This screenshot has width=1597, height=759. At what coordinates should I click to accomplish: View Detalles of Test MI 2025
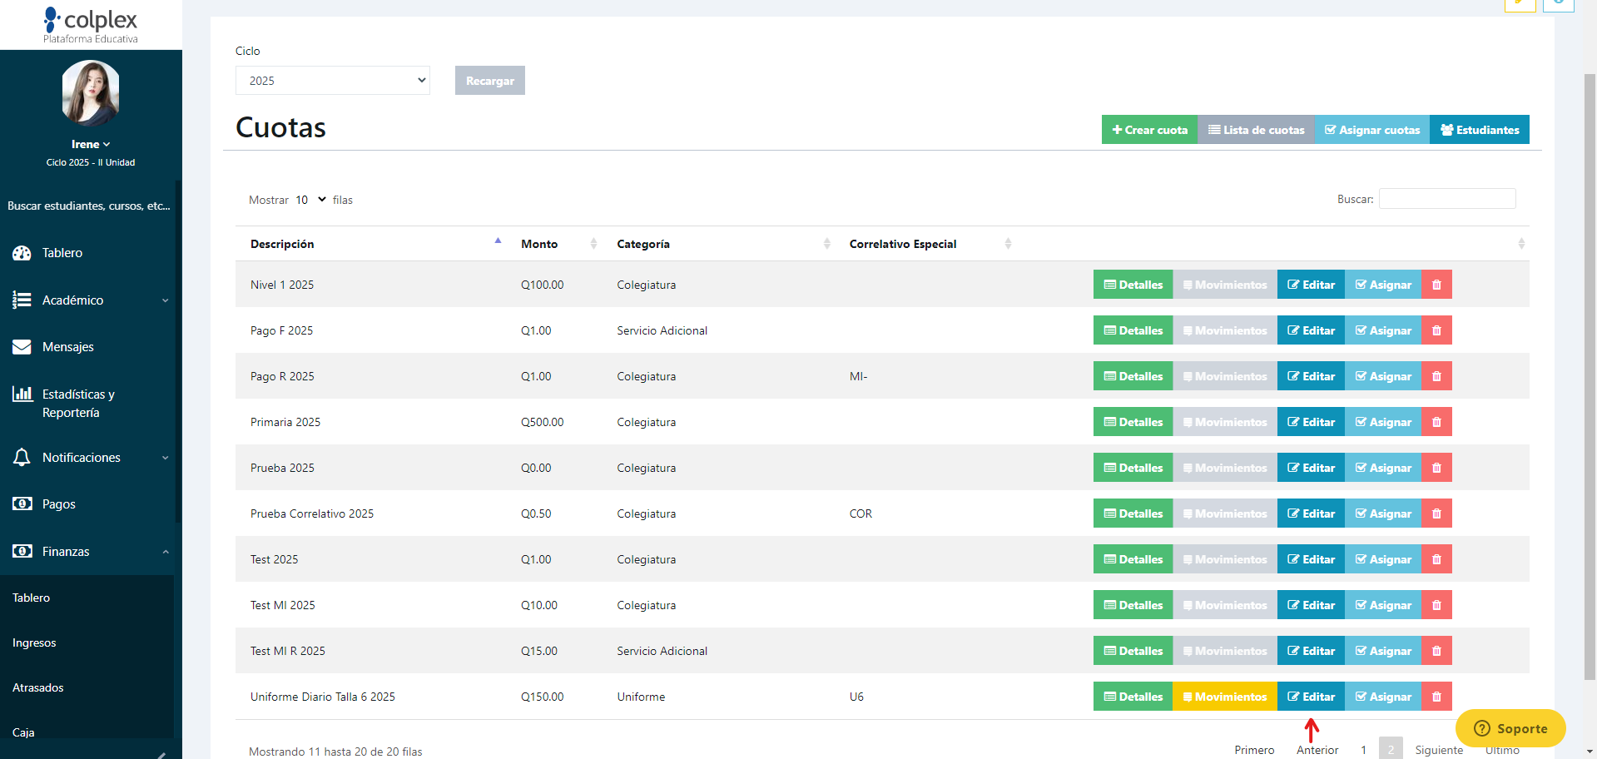click(x=1133, y=605)
